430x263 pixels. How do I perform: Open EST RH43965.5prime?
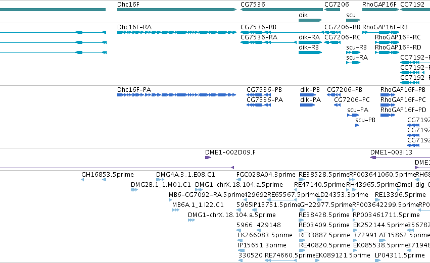pyautogui.click(x=351, y=190)
